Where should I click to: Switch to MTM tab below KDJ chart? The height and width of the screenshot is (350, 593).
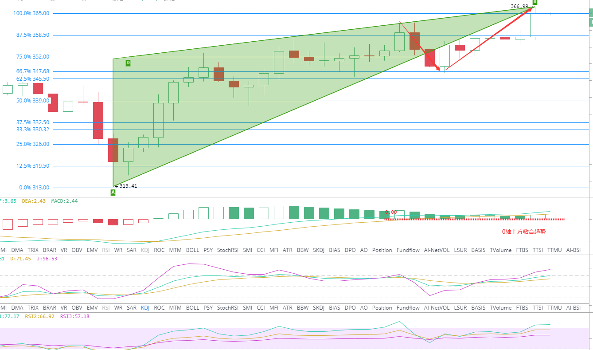(x=175, y=308)
